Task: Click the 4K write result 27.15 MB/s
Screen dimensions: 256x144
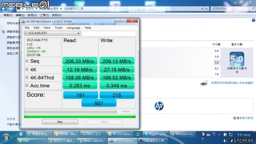Action: click(x=117, y=70)
